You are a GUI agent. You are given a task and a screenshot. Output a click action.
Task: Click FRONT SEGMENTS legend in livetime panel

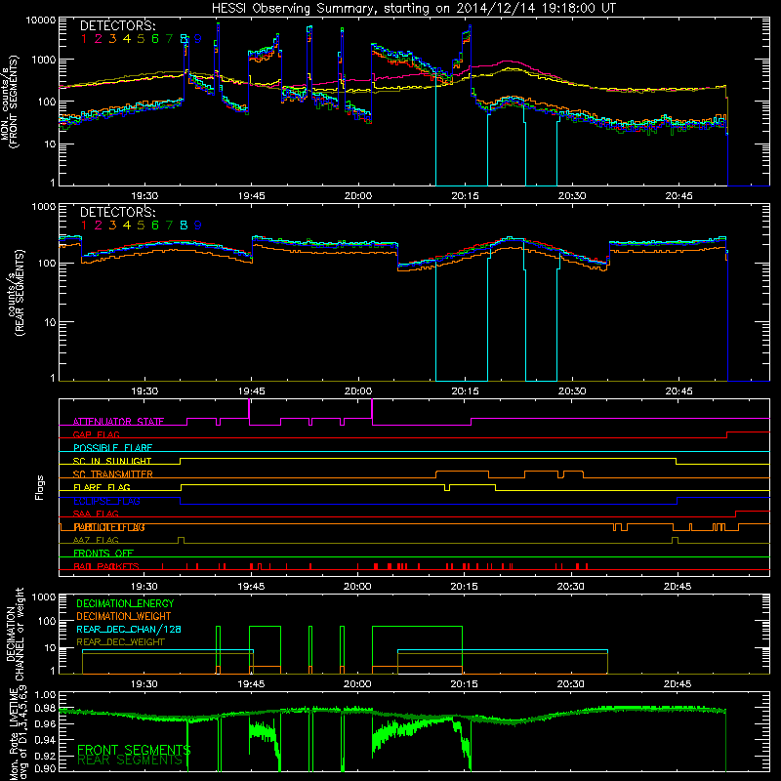click(x=134, y=750)
